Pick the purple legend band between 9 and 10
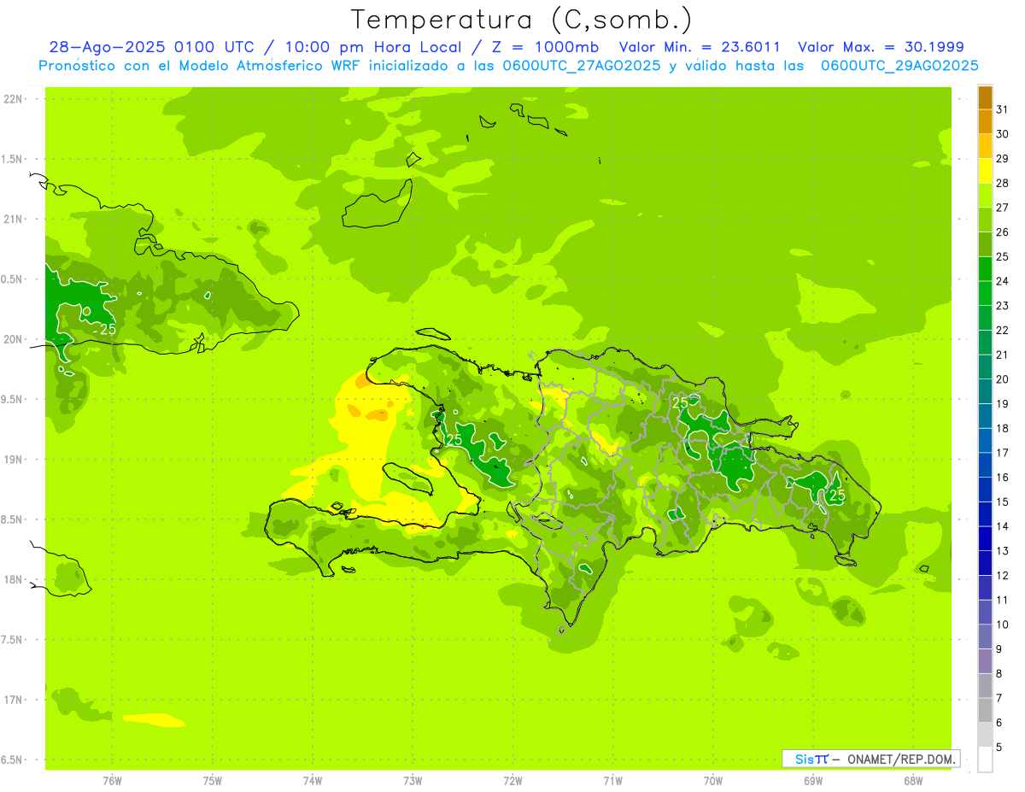Viewport: 1025px width, 792px height. tap(985, 637)
